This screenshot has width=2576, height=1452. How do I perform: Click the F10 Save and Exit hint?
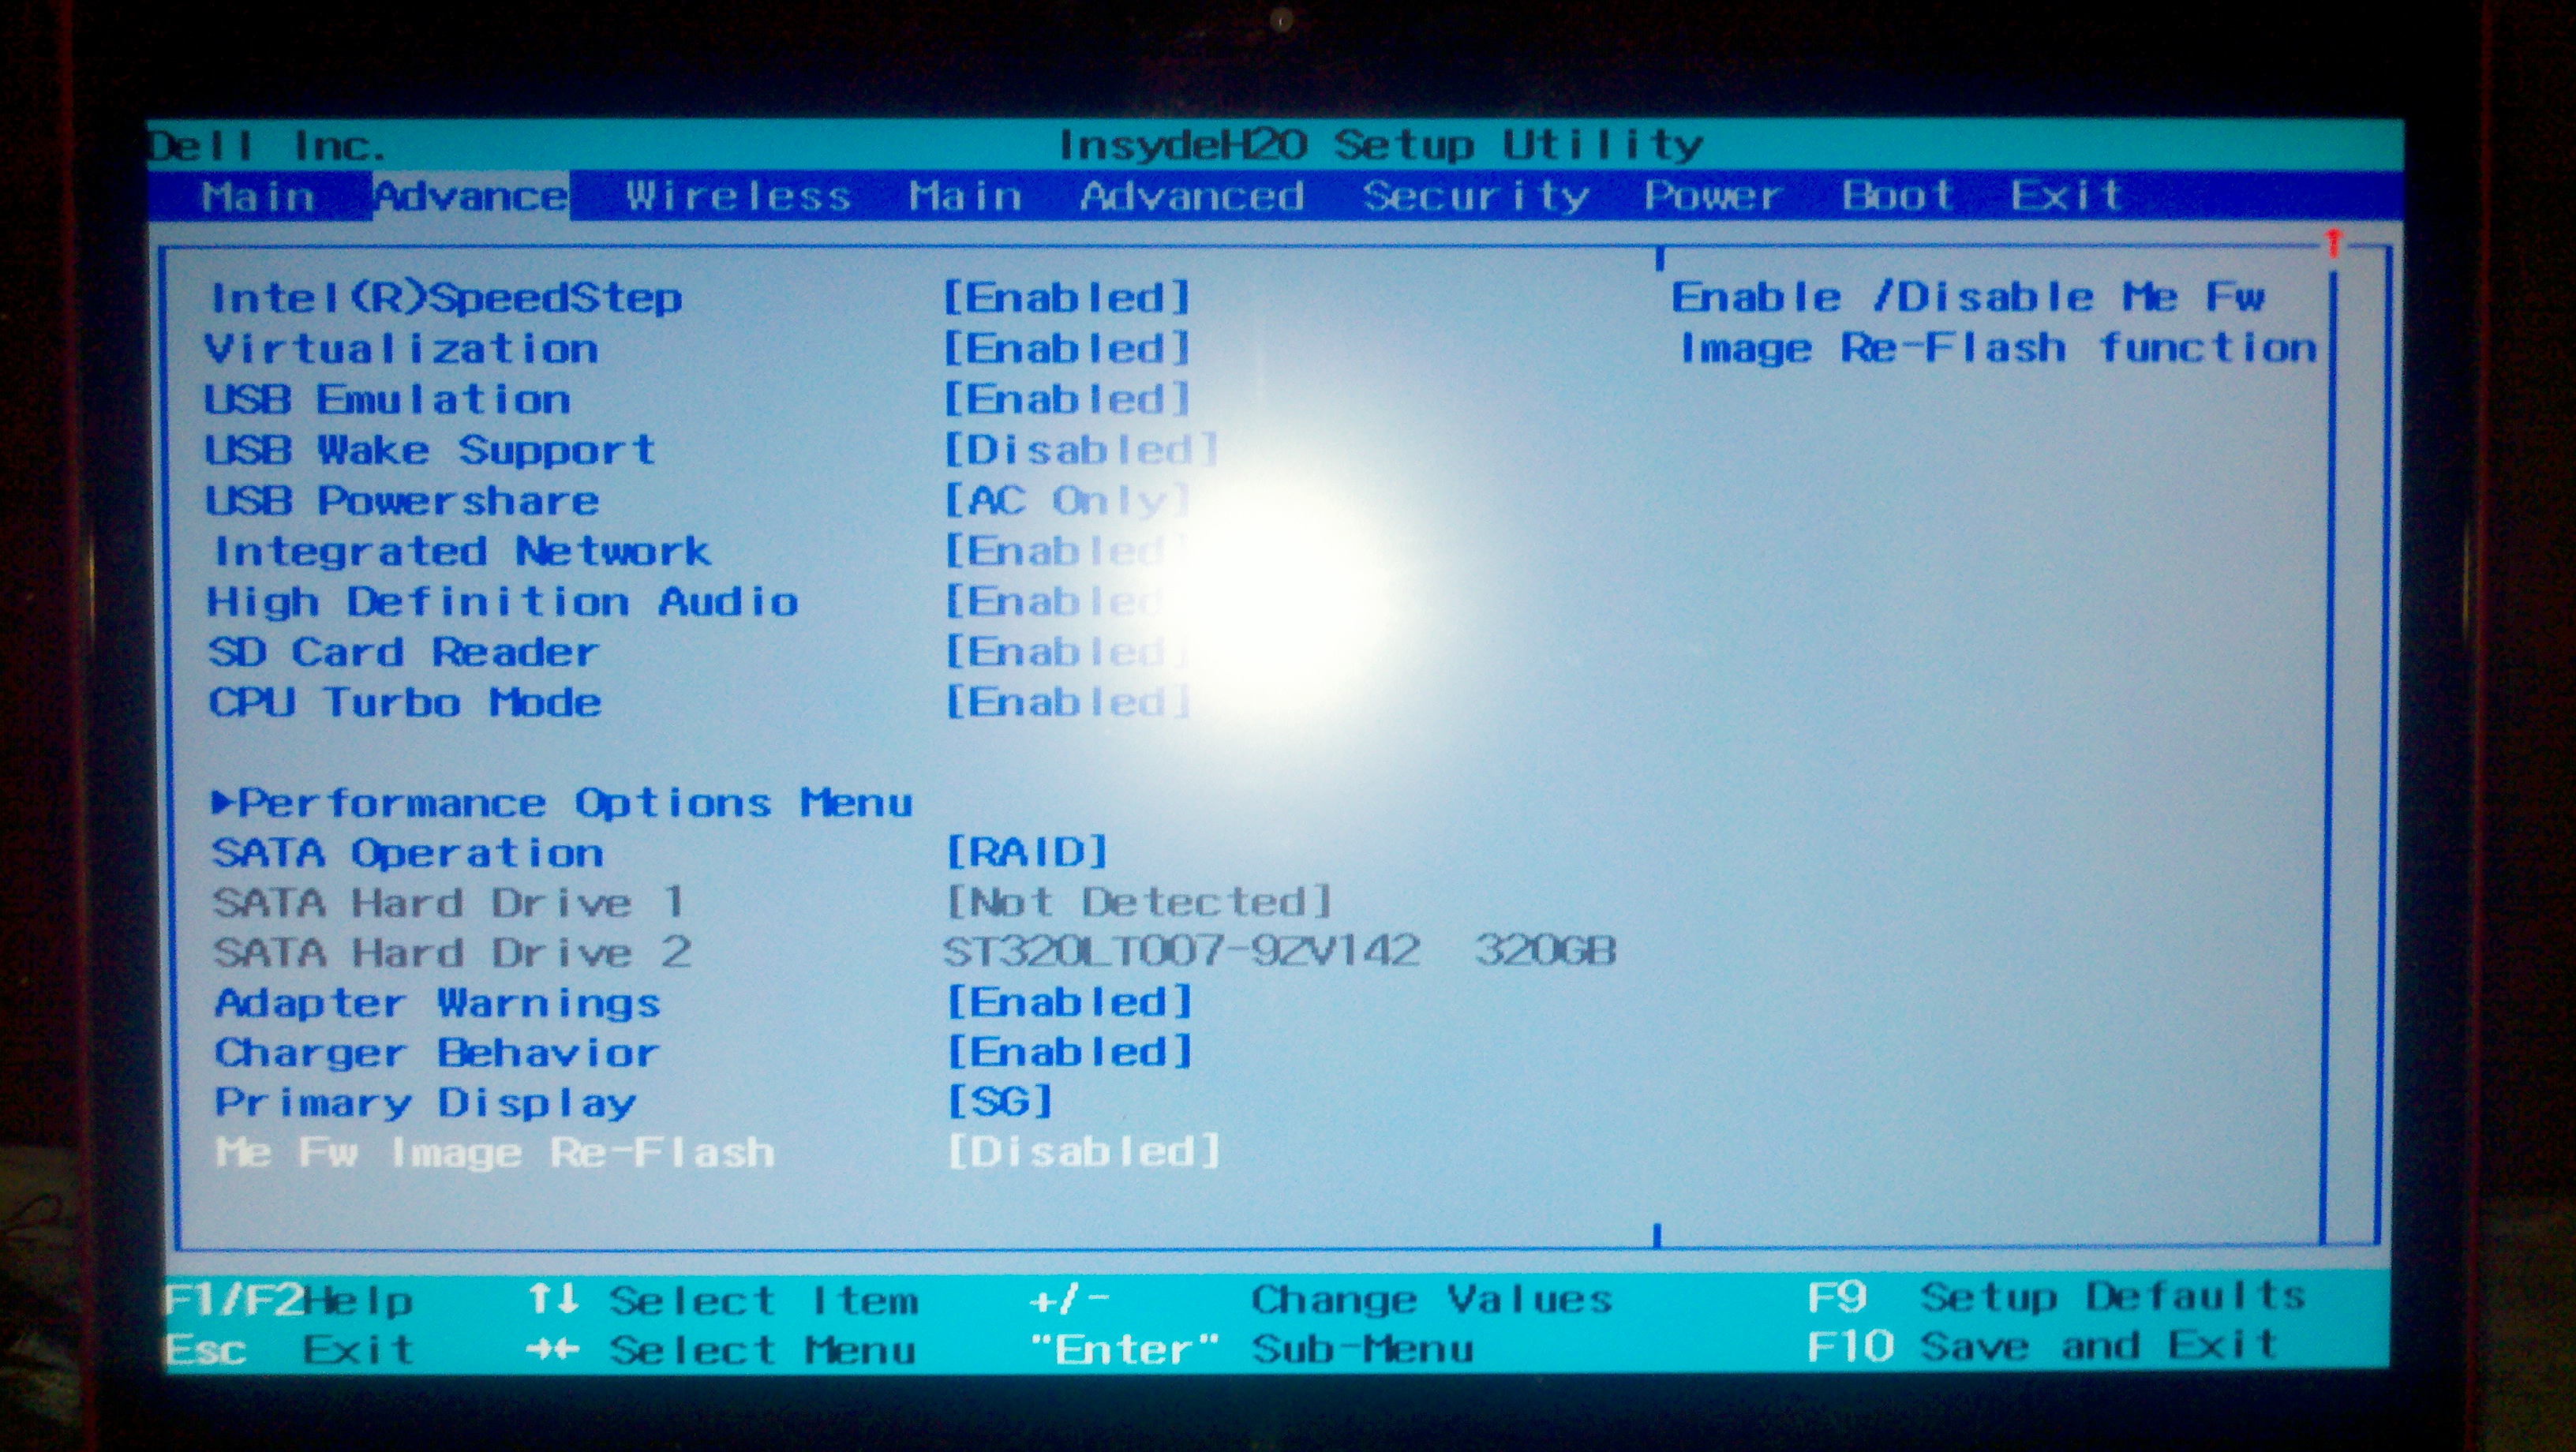pos(2043,1346)
